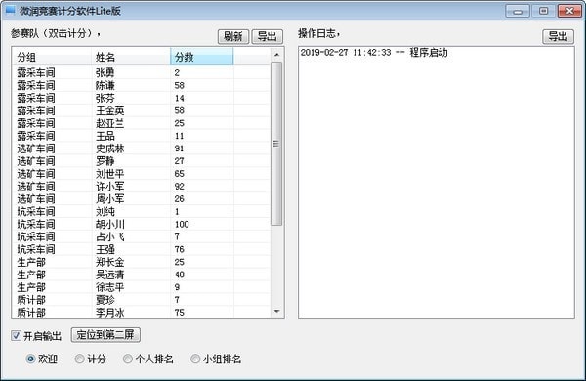The width and height of the screenshot is (586, 381).
Task: Select the row for 吴远清
Action: [x=142, y=275]
